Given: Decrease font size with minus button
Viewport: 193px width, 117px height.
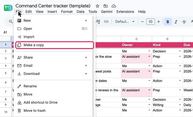Looking at the screenshot, I should coord(142,22).
